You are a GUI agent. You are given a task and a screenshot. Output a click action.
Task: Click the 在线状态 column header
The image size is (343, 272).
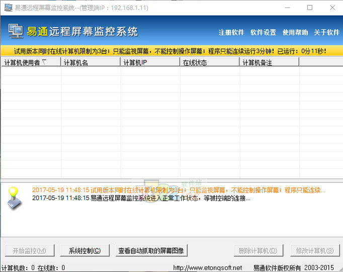click(x=210, y=62)
